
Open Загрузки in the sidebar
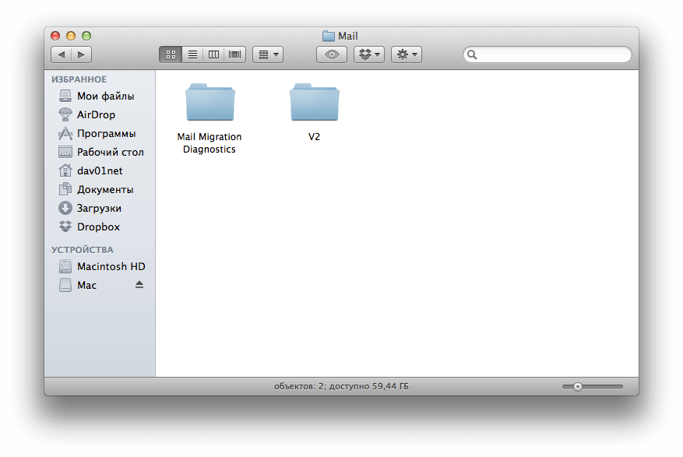click(x=100, y=208)
